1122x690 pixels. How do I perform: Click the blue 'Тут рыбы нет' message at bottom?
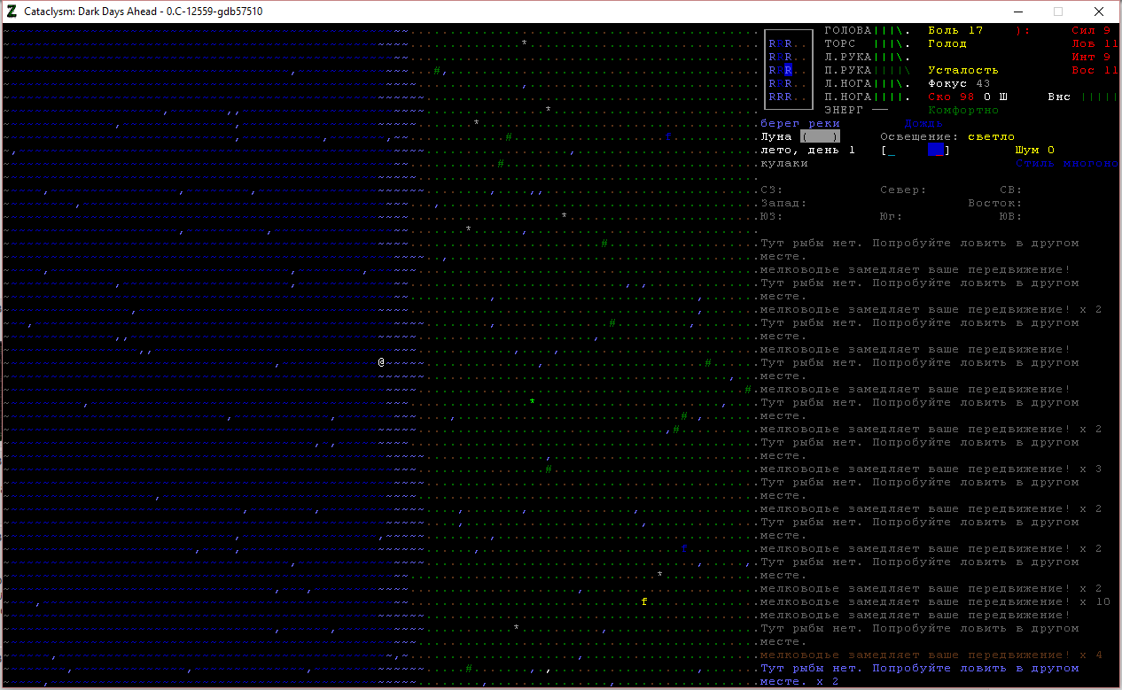pyautogui.click(x=920, y=674)
